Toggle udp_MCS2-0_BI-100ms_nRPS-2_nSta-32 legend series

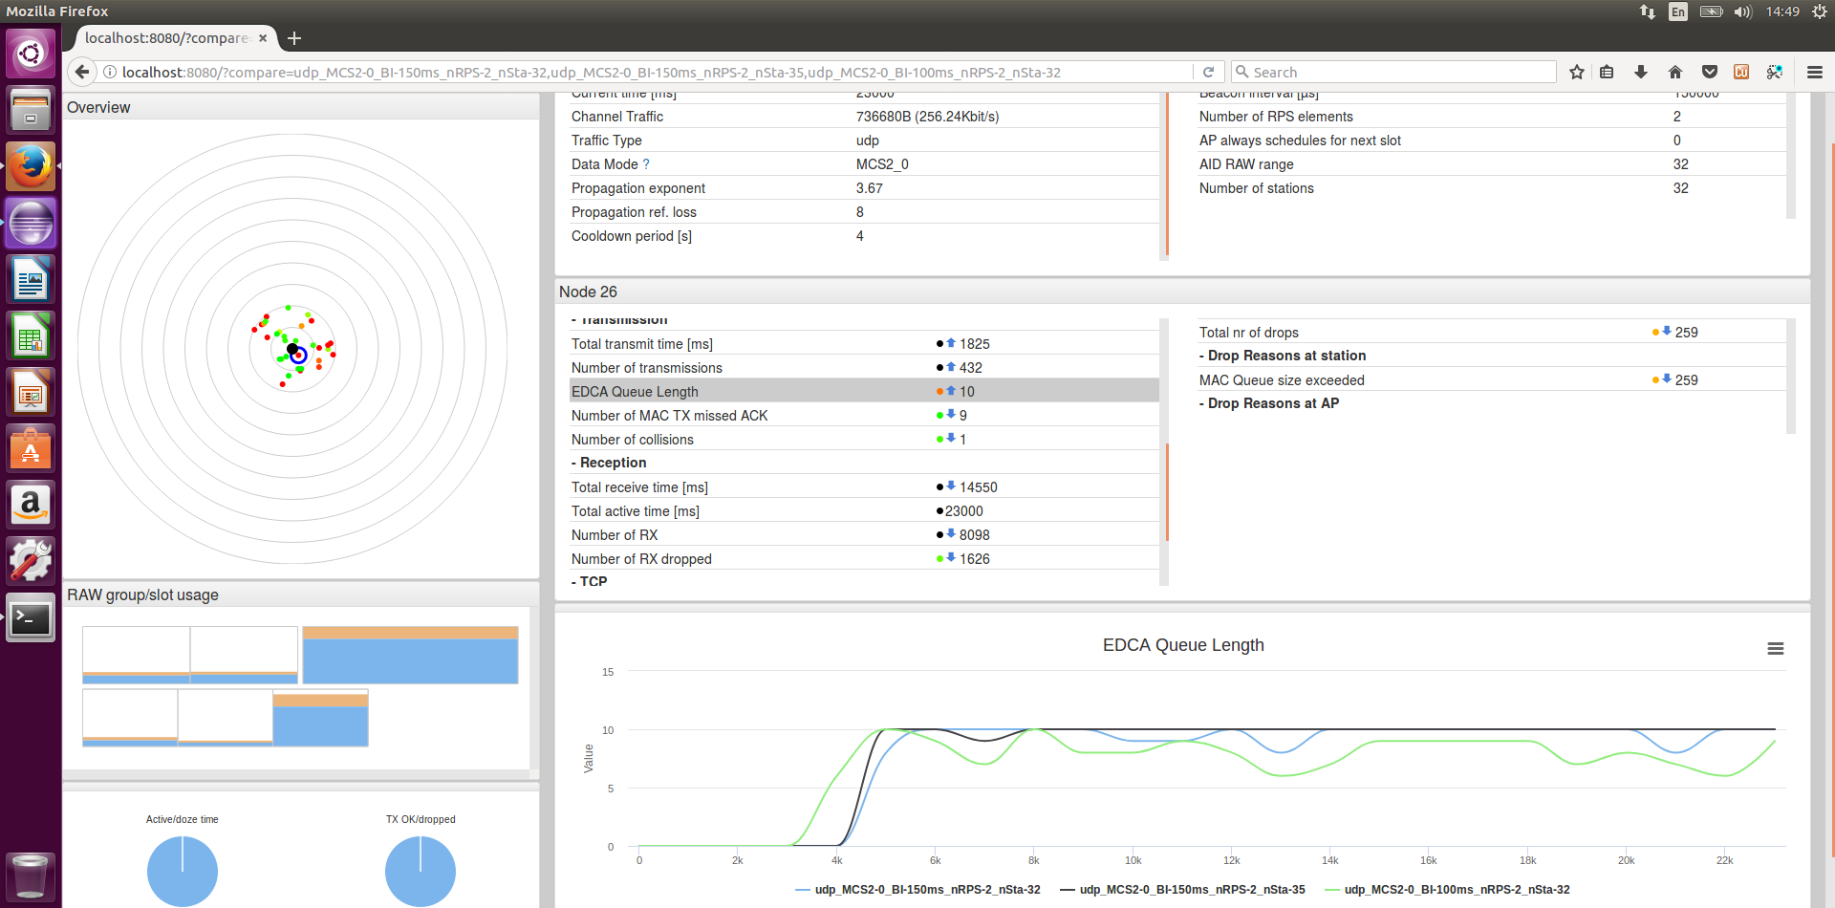(1447, 890)
